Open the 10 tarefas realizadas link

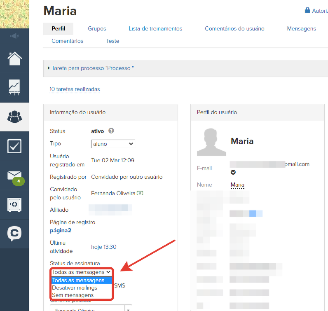point(75,89)
